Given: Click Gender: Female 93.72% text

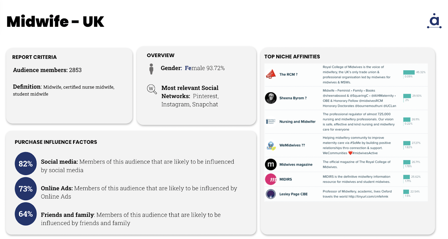Looking at the screenshot, I should 193,68.
